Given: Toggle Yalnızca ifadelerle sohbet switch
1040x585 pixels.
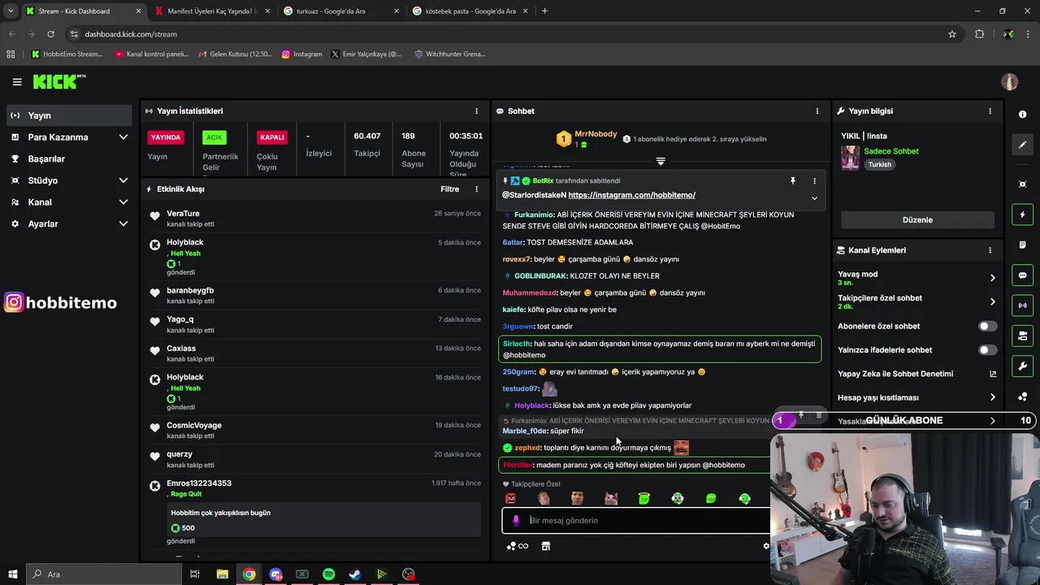Looking at the screenshot, I should (x=987, y=350).
